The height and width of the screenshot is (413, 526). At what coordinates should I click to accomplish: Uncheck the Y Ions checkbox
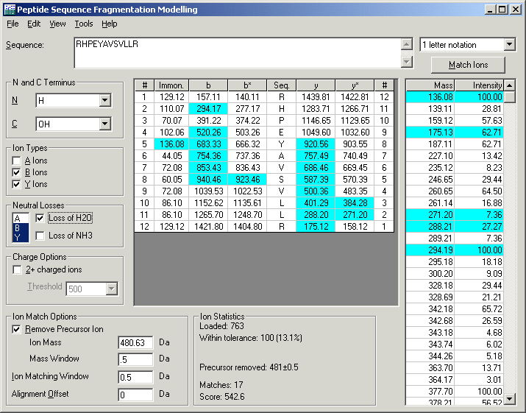point(16,184)
